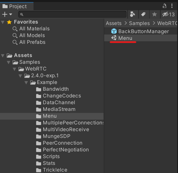
Task: Click the Search by Type filter icon
Action: pos(133,14)
